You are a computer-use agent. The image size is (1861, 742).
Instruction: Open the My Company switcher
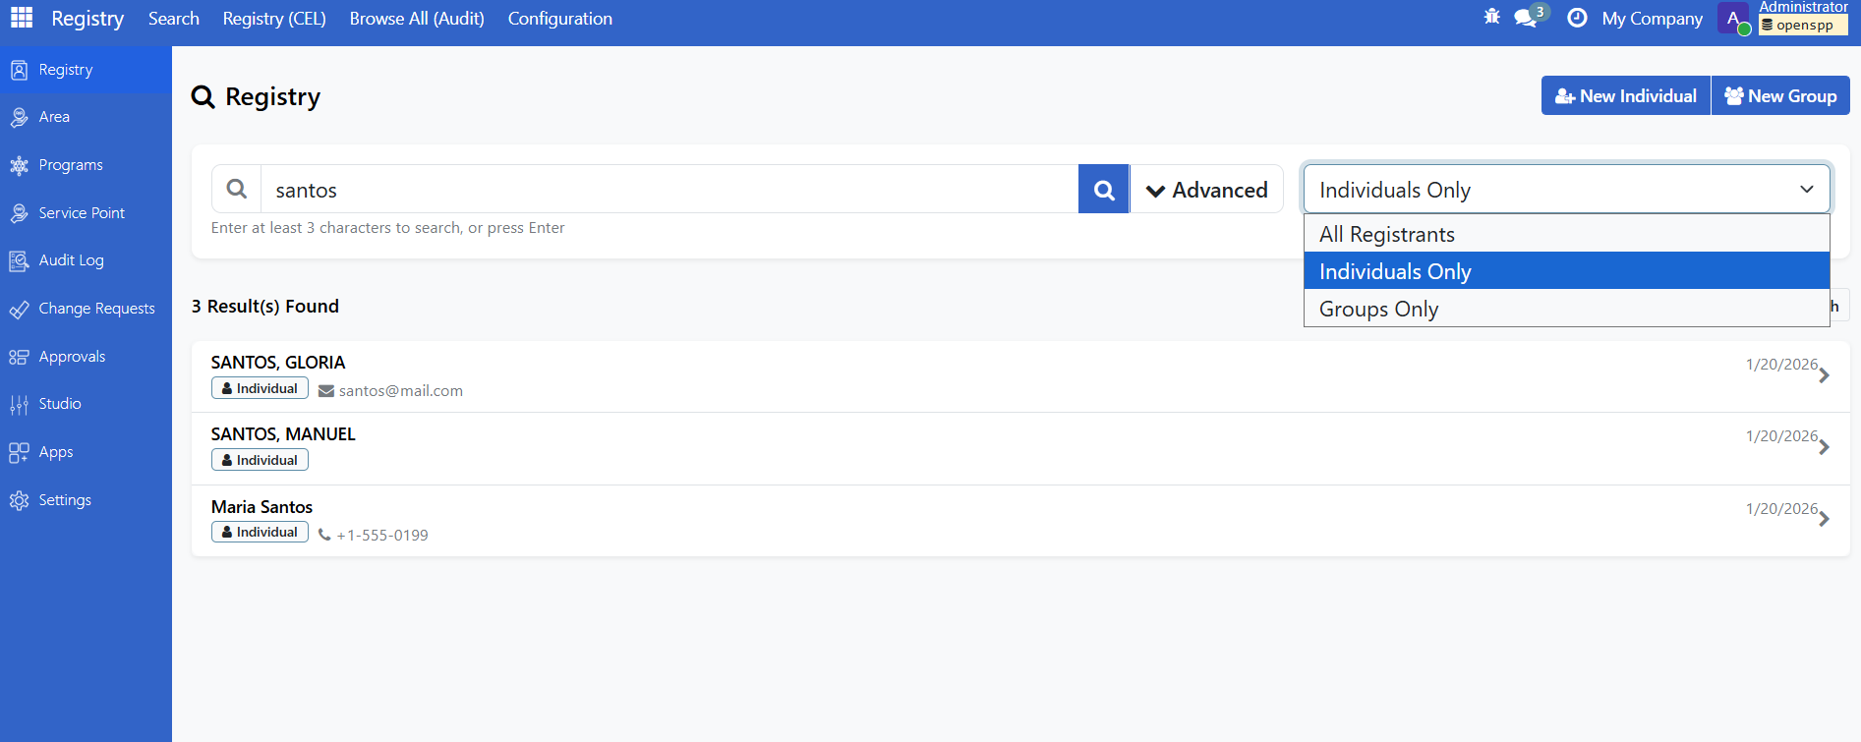(1652, 19)
